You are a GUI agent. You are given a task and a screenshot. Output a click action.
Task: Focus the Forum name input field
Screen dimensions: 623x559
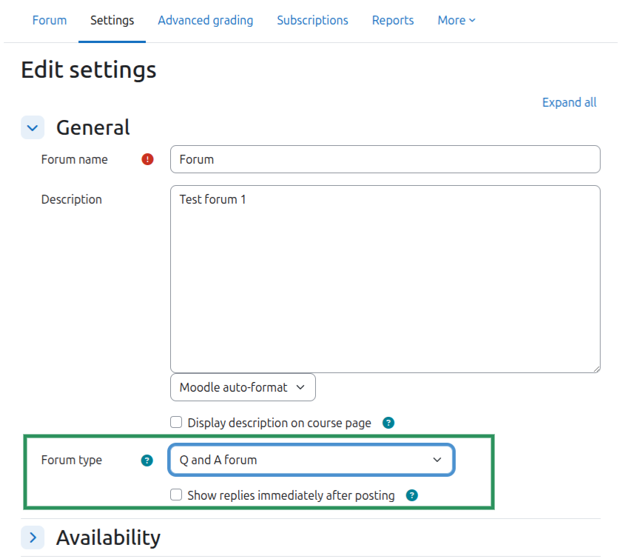[385, 159]
